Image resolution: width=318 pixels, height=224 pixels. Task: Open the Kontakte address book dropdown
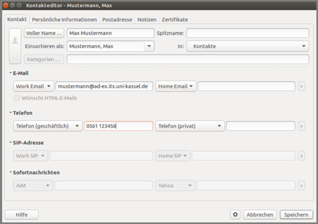(x=248, y=46)
